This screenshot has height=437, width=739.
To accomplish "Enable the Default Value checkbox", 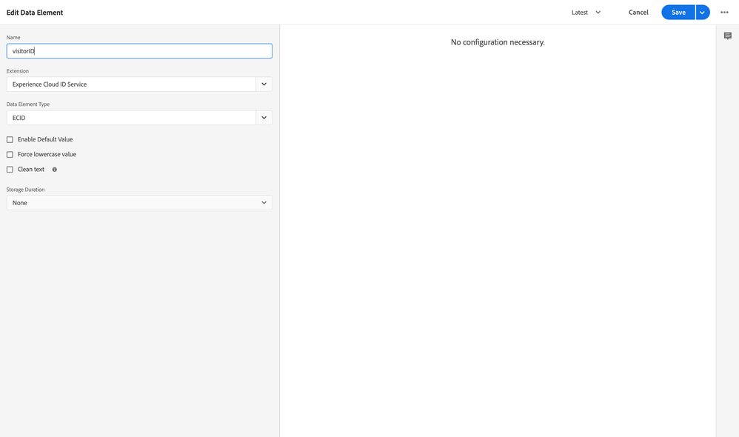I will pyautogui.click(x=10, y=140).
